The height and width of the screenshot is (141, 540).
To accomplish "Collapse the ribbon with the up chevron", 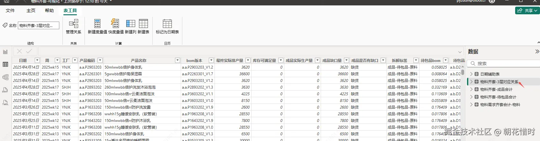I will pos(538,43).
